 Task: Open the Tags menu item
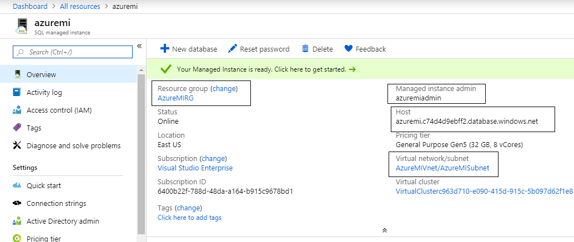click(x=34, y=128)
